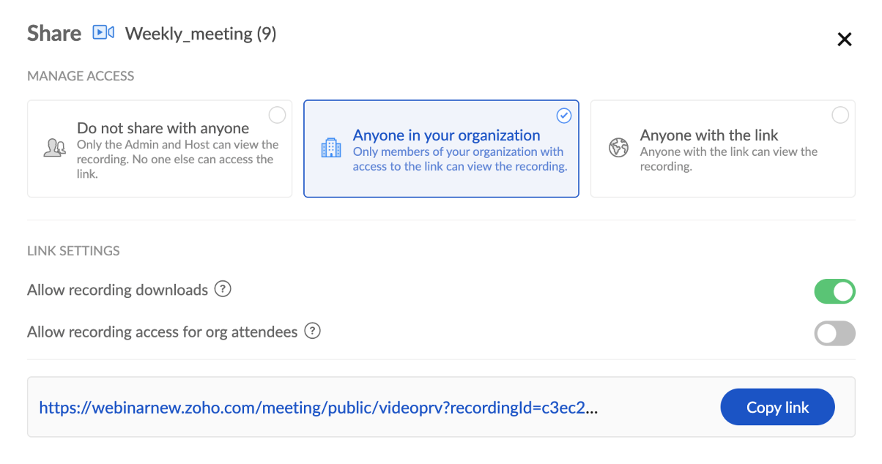882x464 pixels.
Task: Select the Anyone in your organization radio
Action: tap(563, 115)
